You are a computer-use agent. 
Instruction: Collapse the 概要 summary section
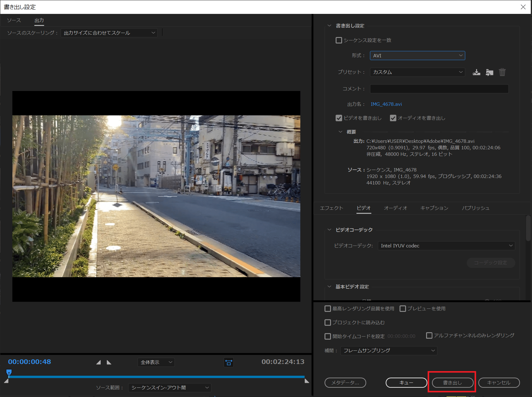(340, 132)
